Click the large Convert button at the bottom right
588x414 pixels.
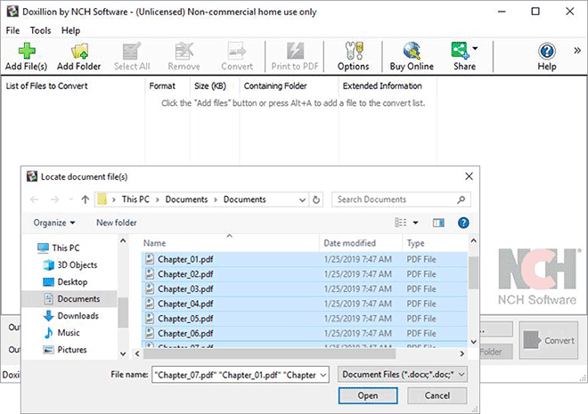548,340
